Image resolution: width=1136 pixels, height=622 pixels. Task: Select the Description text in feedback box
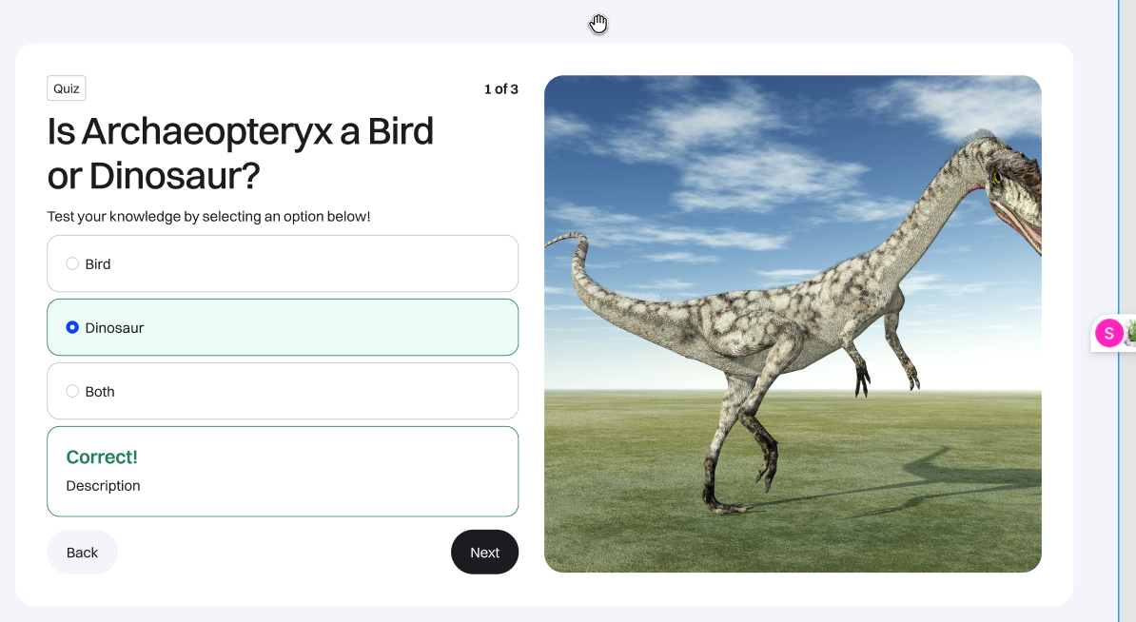(103, 486)
